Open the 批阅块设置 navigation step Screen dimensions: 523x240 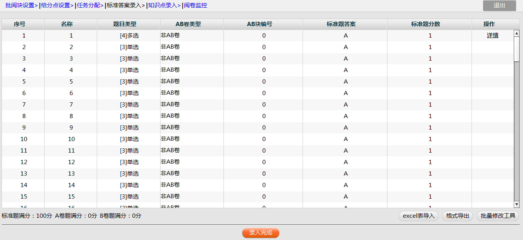(20, 5)
